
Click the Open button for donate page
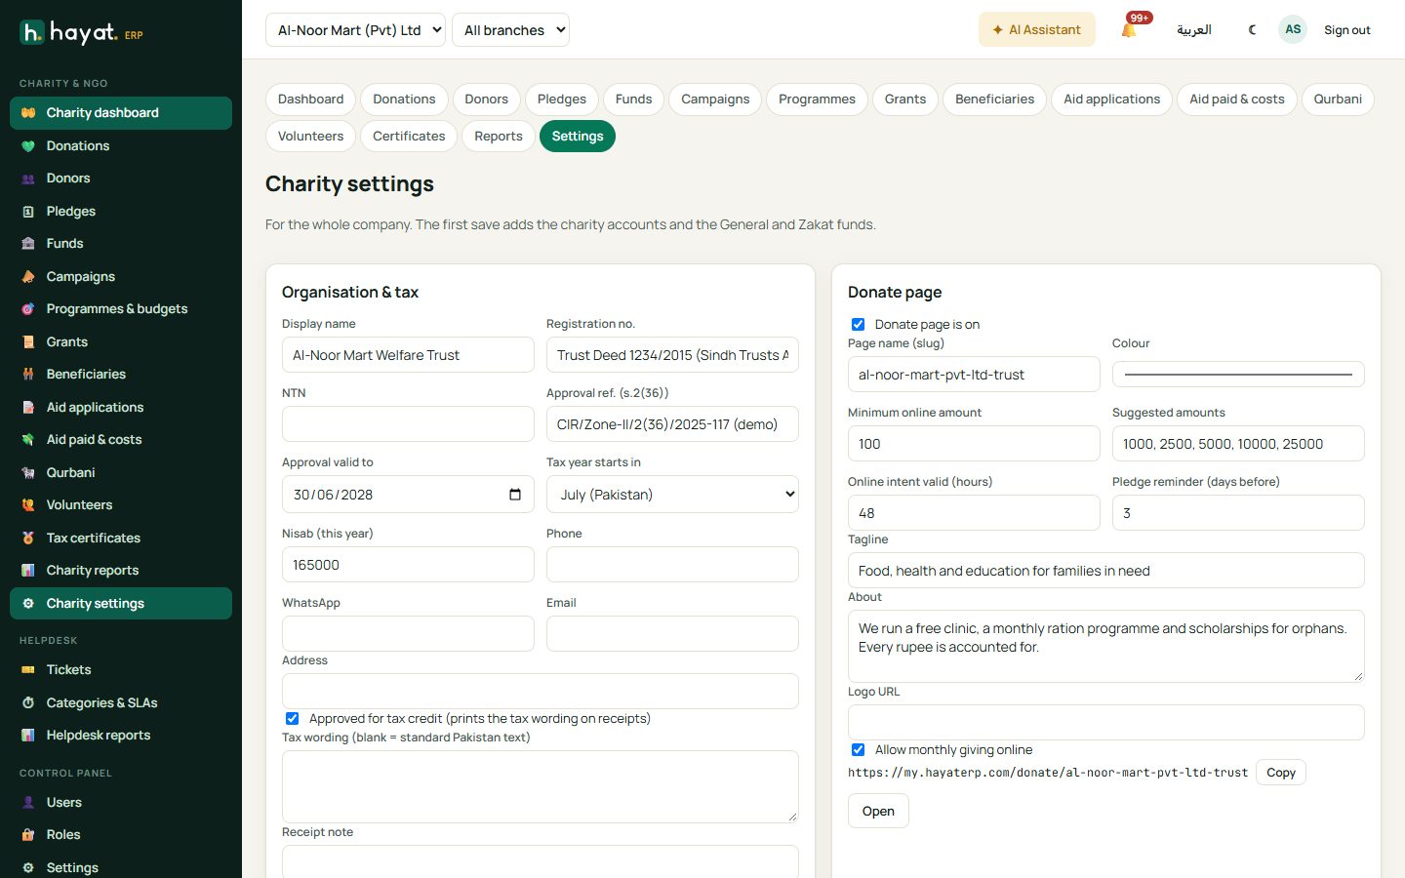(x=878, y=812)
